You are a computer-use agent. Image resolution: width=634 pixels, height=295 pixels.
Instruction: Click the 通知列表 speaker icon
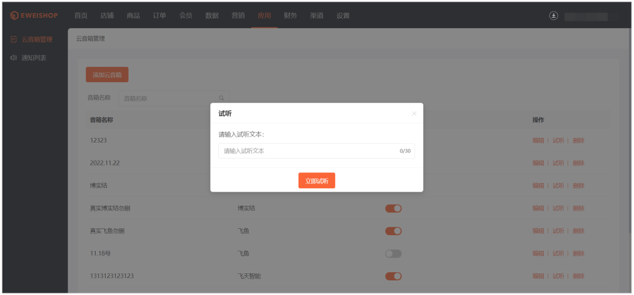14,57
